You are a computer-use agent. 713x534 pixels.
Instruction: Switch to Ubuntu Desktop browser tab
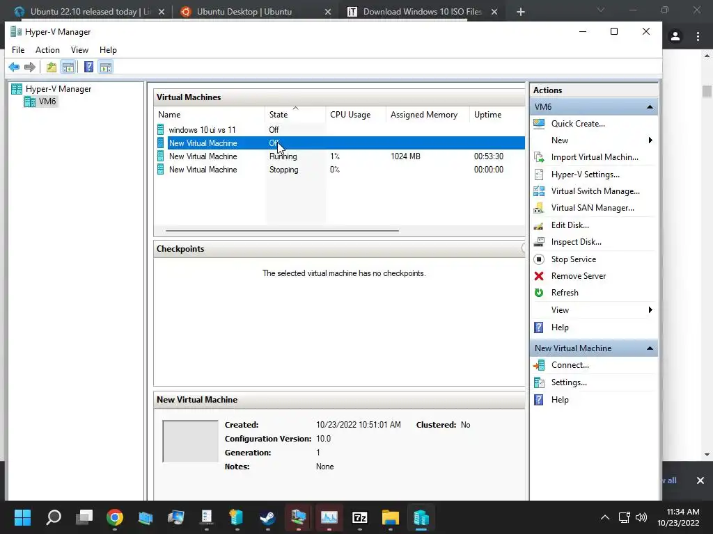pos(255,12)
